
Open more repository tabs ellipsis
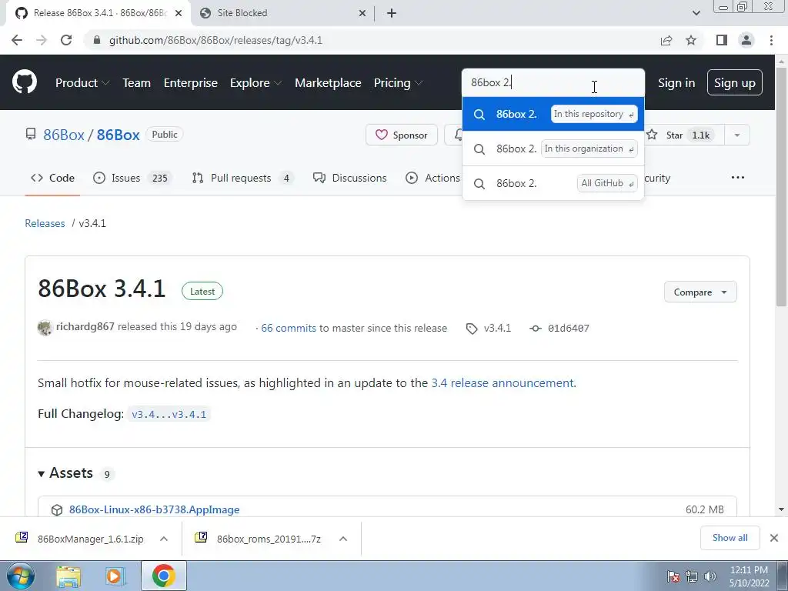pos(738,178)
